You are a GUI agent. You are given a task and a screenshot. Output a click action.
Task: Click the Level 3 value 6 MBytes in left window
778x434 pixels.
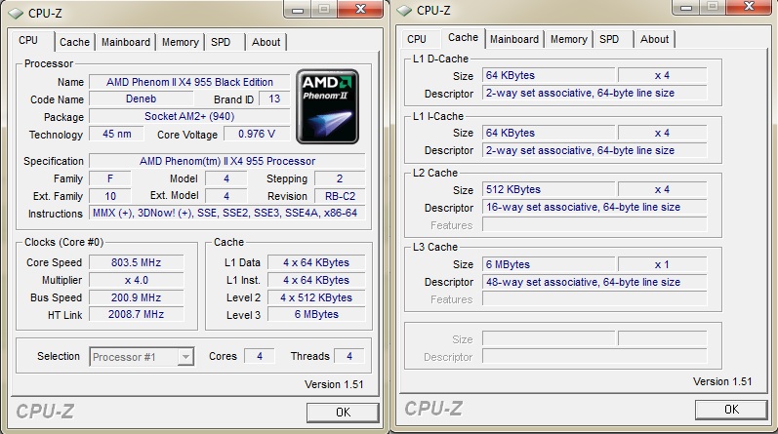pos(316,314)
